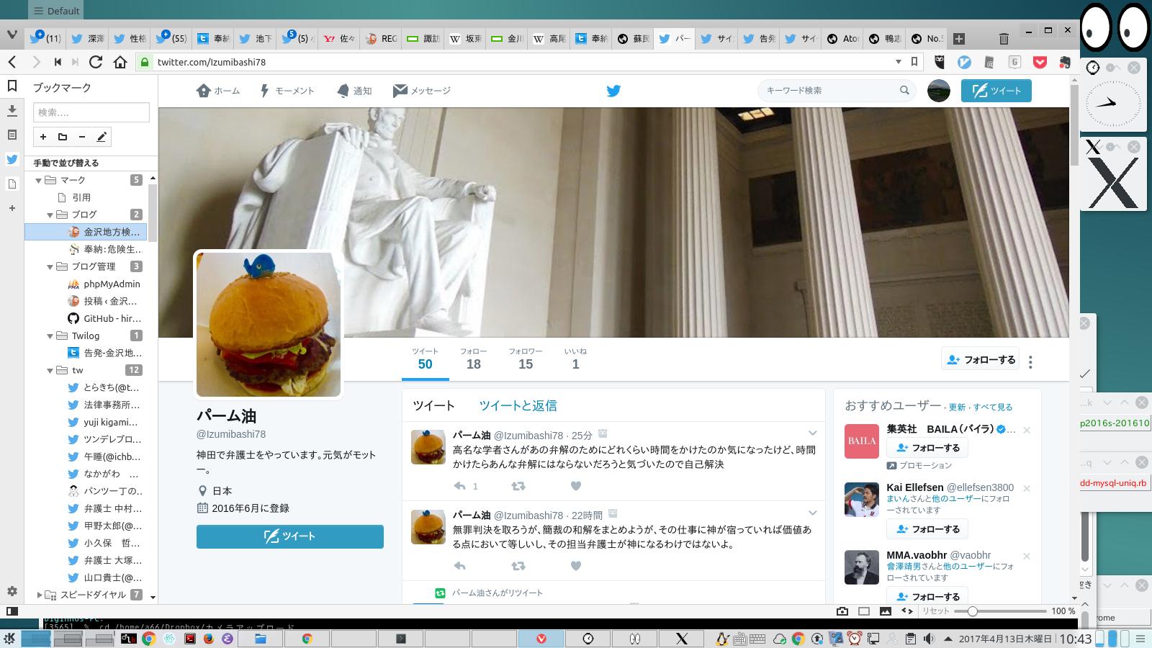The image size is (1152, 648).
Task: Open the Twitter web panel
Action: tap(12, 160)
